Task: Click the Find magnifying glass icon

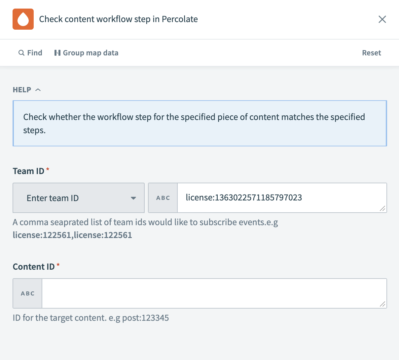Action: click(21, 53)
